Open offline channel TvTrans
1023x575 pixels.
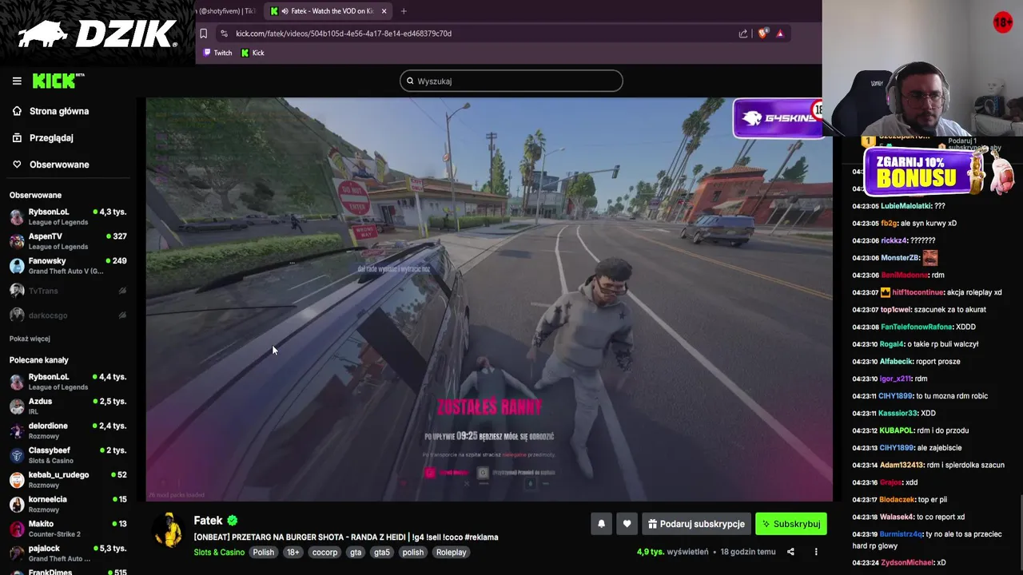[x=68, y=291]
